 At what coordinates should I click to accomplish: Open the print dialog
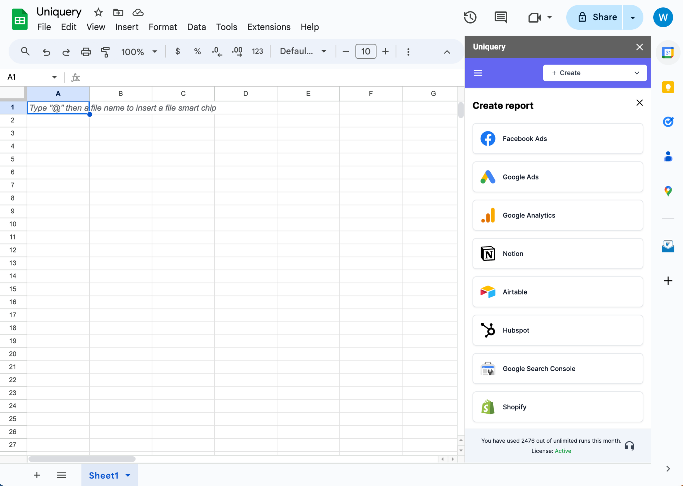(86, 52)
